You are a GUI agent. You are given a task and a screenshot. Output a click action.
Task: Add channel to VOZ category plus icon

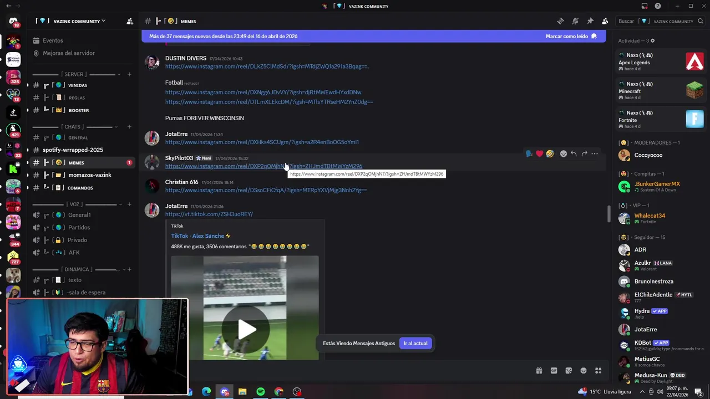[129, 204]
